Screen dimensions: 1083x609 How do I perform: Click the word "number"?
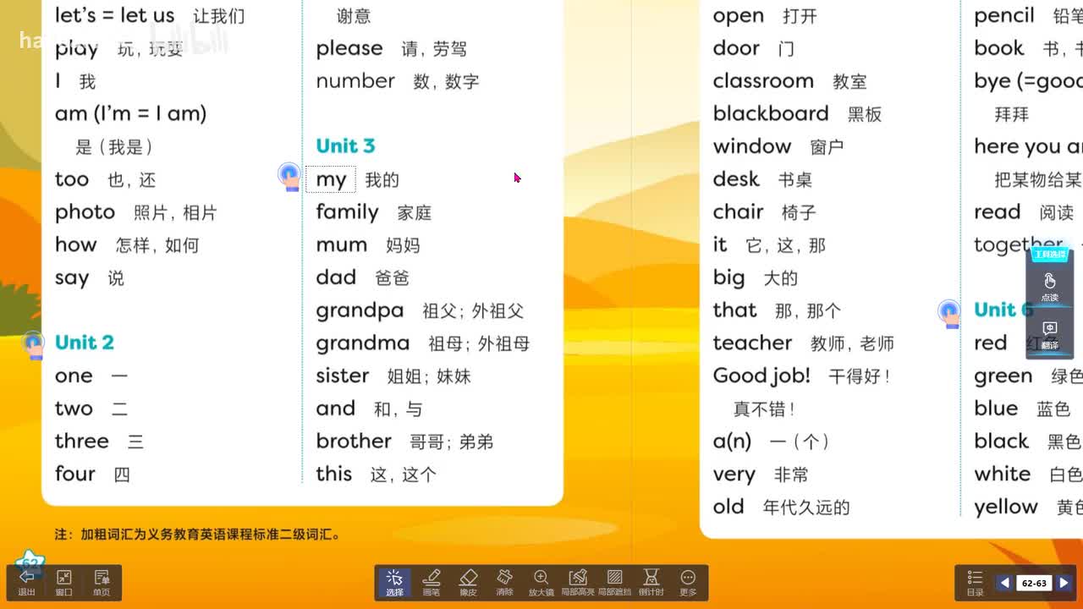click(x=355, y=80)
